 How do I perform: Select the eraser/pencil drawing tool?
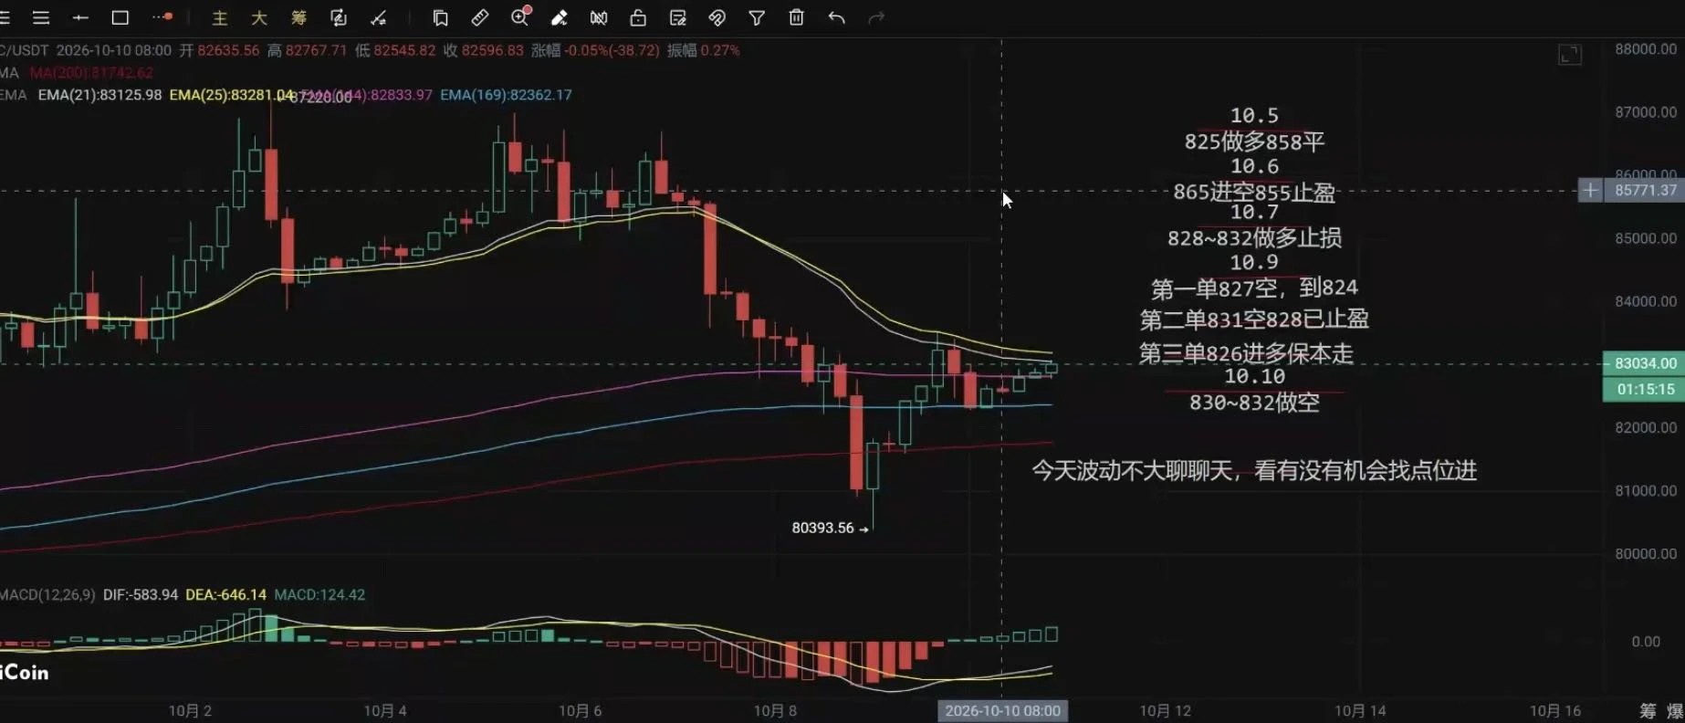(x=560, y=17)
